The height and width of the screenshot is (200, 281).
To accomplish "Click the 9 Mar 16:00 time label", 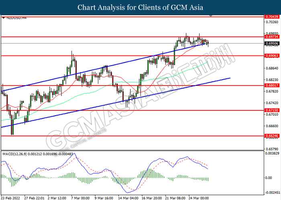I will click(x=104, y=198).
